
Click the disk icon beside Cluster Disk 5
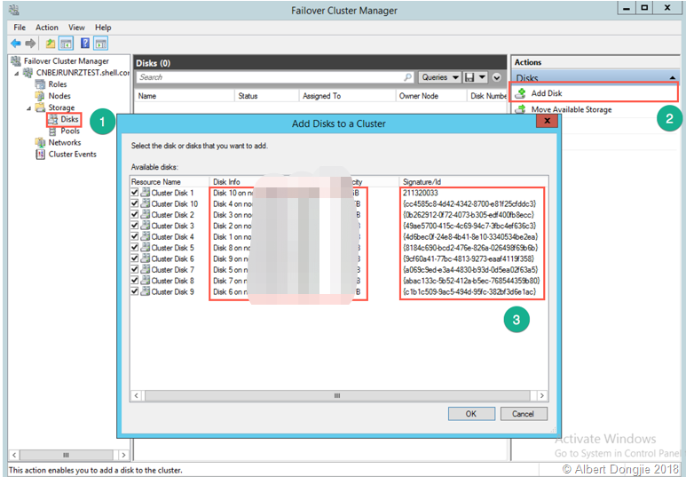coord(146,248)
